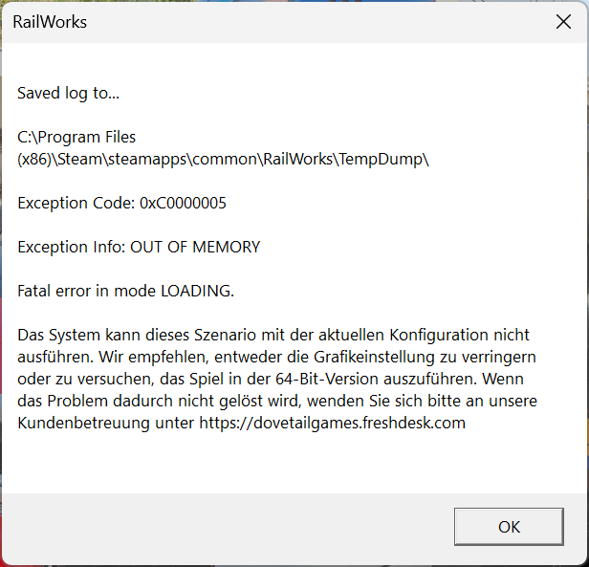Close the RailWorks error dialog

[563, 22]
